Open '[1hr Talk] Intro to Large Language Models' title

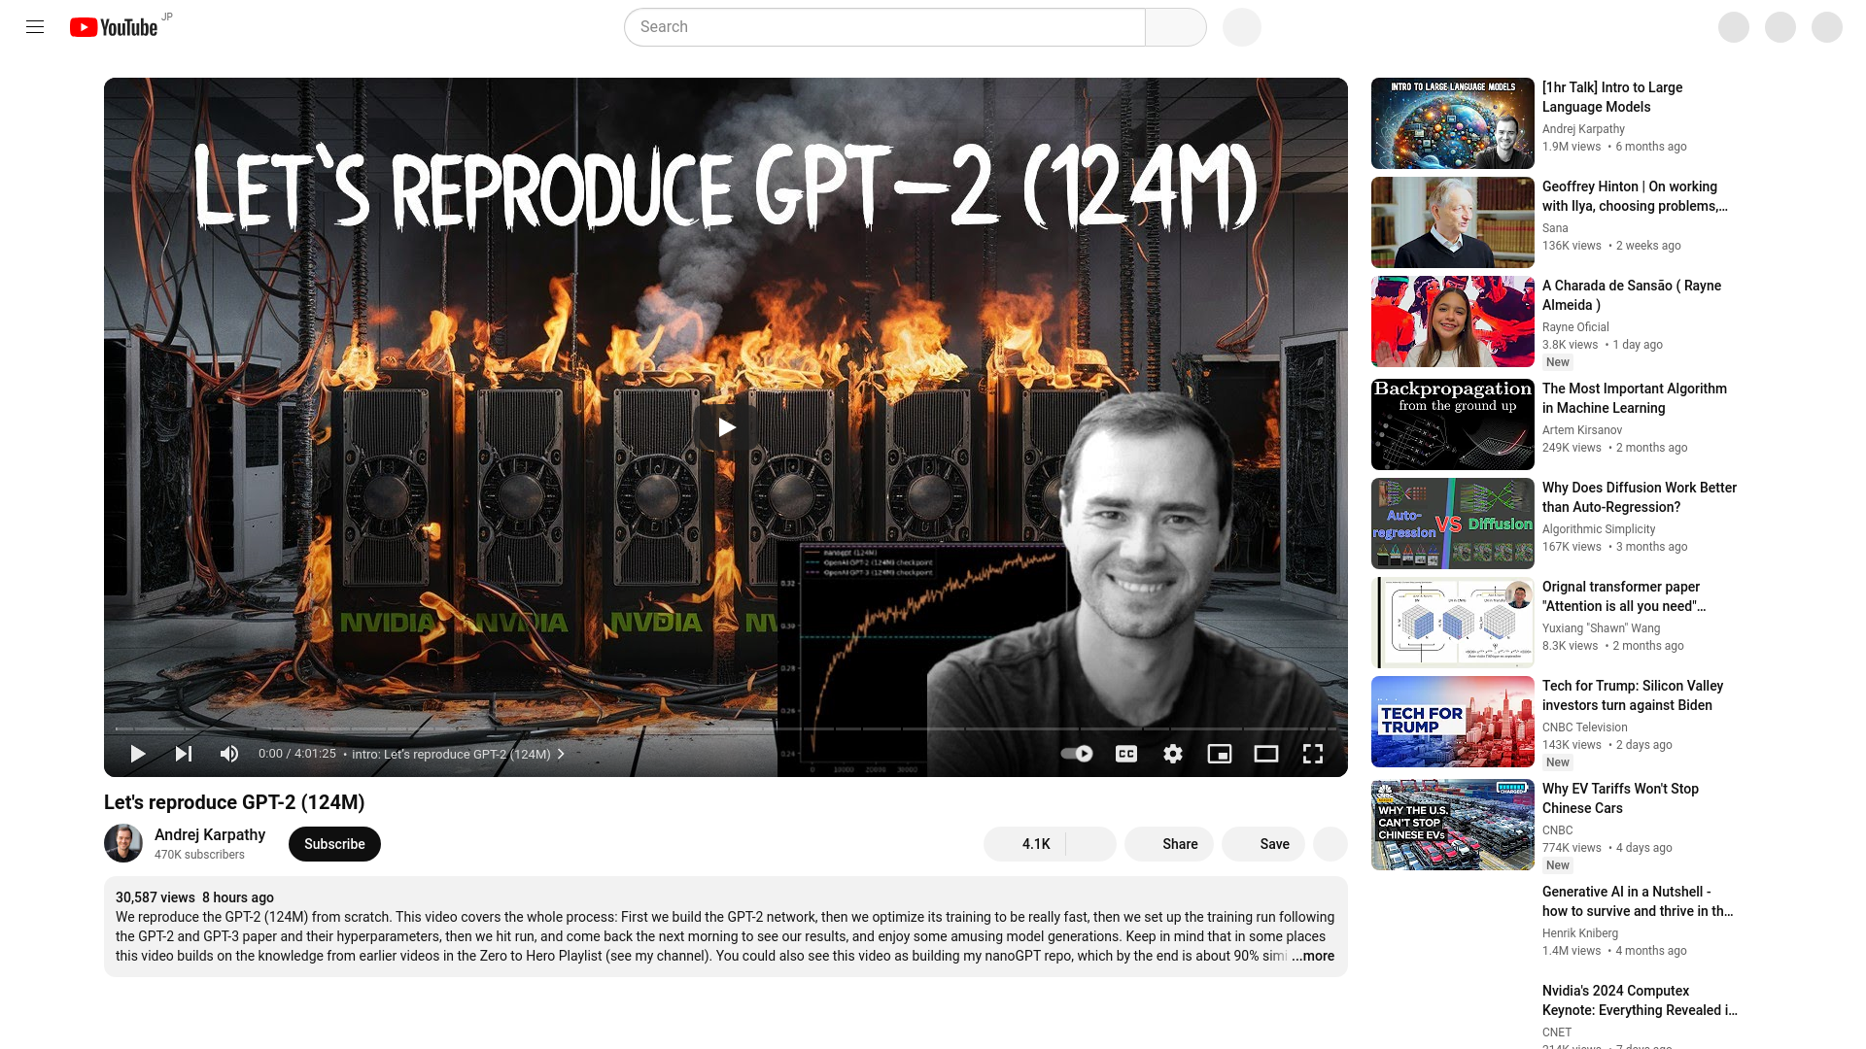[x=1612, y=97]
